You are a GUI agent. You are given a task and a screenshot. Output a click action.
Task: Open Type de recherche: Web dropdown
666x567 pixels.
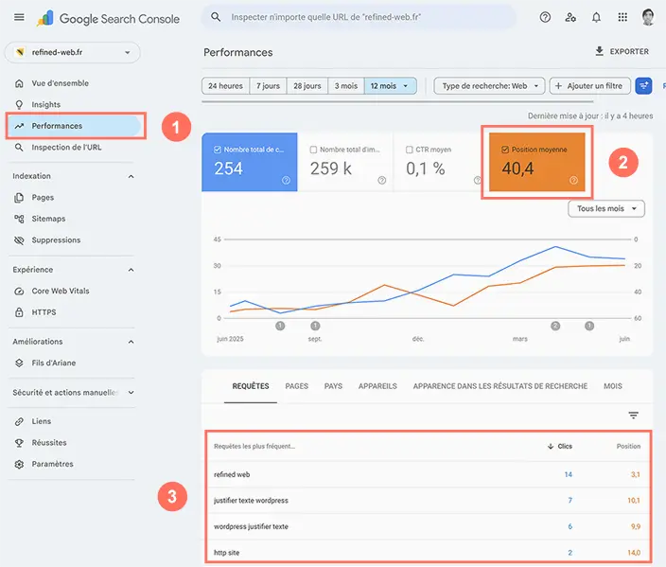click(x=489, y=86)
